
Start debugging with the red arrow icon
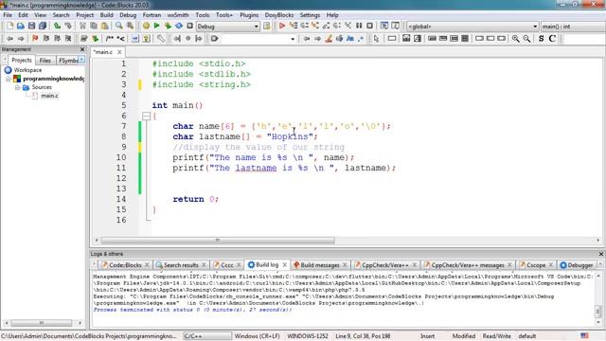tap(282, 26)
